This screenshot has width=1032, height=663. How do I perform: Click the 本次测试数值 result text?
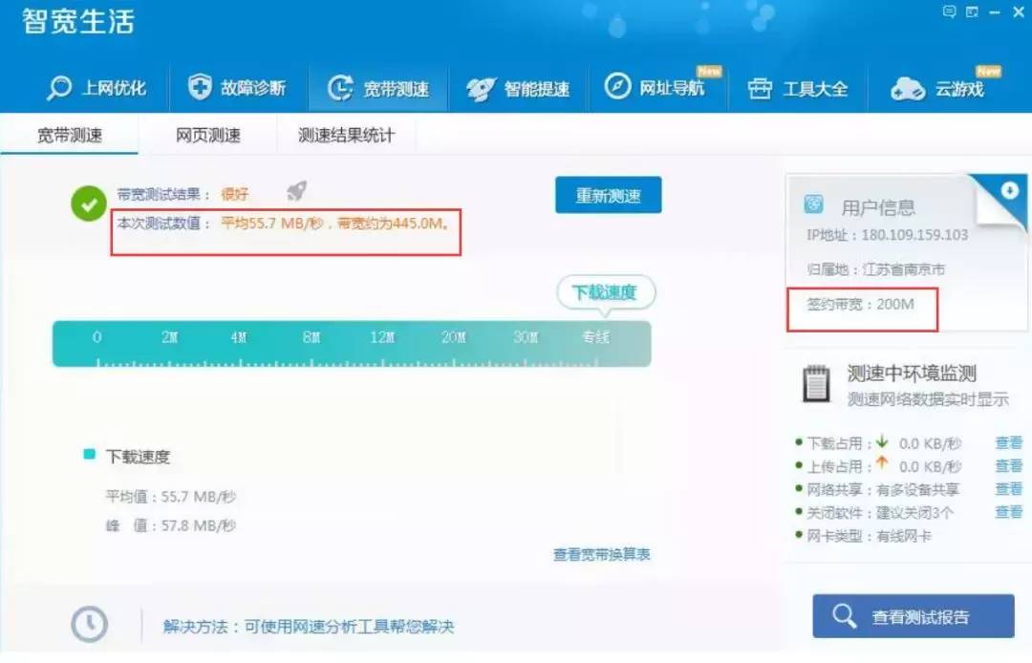tap(283, 223)
